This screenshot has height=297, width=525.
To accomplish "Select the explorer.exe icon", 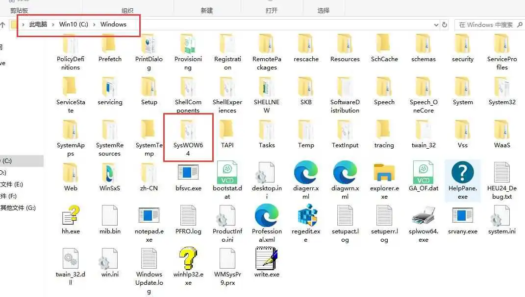I will click(x=384, y=172).
